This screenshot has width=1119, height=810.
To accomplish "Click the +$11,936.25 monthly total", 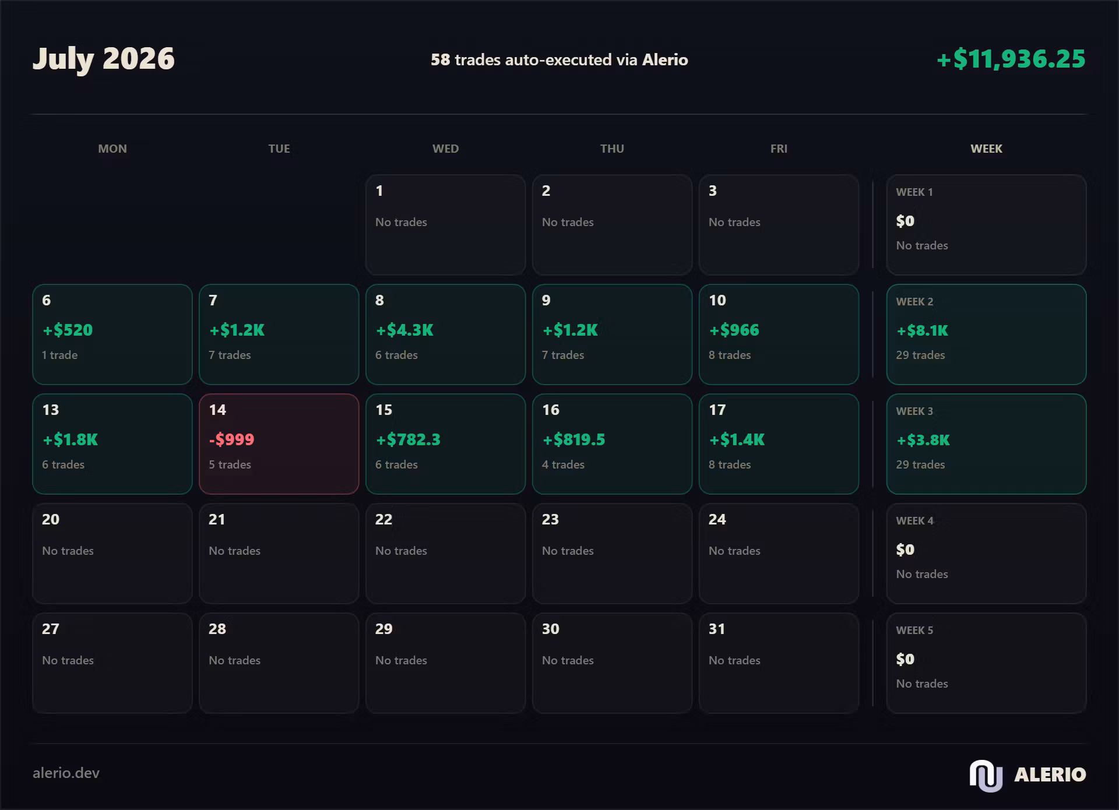I will pyautogui.click(x=1011, y=59).
